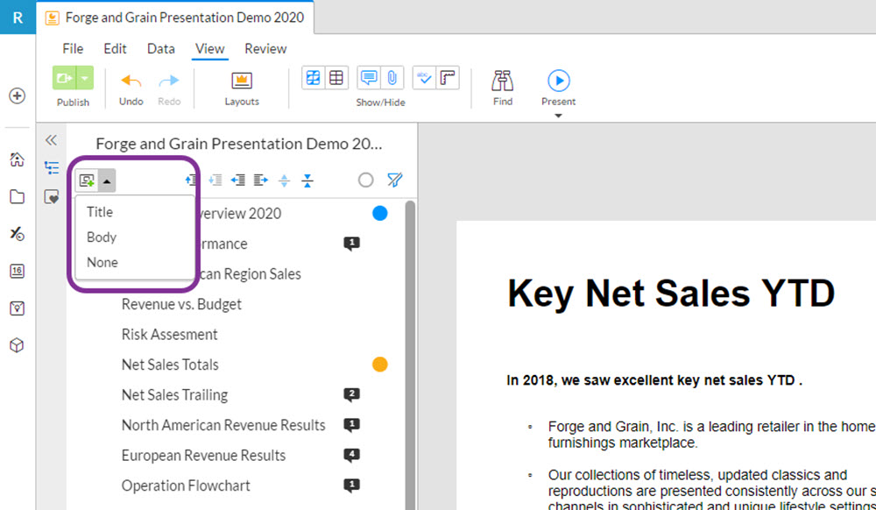The height and width of the screenshot is (510, 876).
Task: Go to Home from the sidebar
Action: tap(18, 159)
